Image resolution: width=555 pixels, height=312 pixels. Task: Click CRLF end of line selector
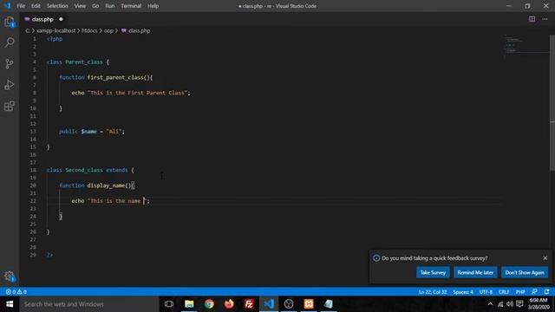point(504,292)
